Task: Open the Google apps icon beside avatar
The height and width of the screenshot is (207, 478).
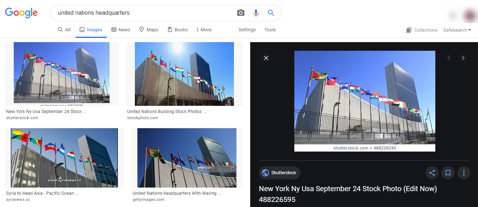Action: click(x=452, y=15)
